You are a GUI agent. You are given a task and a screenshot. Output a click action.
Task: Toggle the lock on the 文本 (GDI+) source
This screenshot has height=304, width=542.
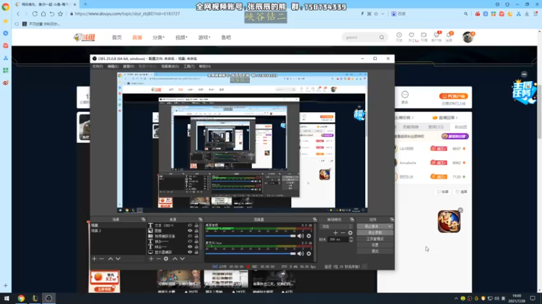pyautogui.click(x=196, y=226)
